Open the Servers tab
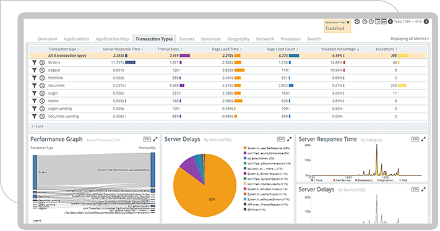This screenshot has width=440, height=231. pyautogui.click(x=187, y=39)
